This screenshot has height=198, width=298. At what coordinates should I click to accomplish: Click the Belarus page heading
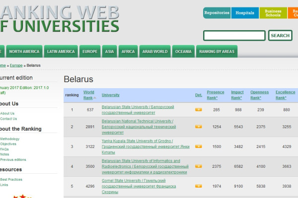tap(78, 79)
